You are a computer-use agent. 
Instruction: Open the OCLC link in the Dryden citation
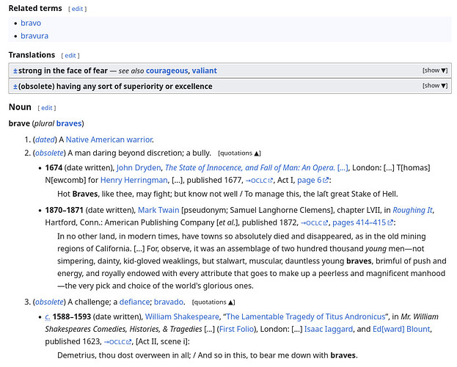(x=258, y=180)
